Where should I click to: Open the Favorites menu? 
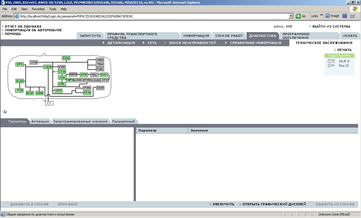(38, 9)
